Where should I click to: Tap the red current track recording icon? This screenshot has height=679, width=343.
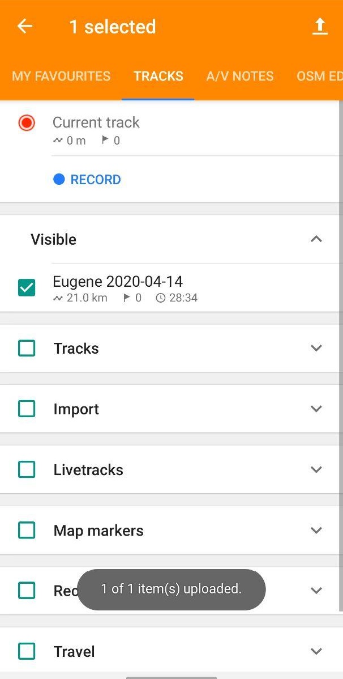pos(27,123)
